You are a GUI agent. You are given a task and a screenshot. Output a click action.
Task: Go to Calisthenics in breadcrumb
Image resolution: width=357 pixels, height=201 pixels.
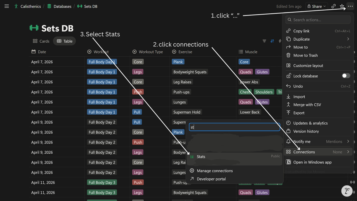(27, 6)
